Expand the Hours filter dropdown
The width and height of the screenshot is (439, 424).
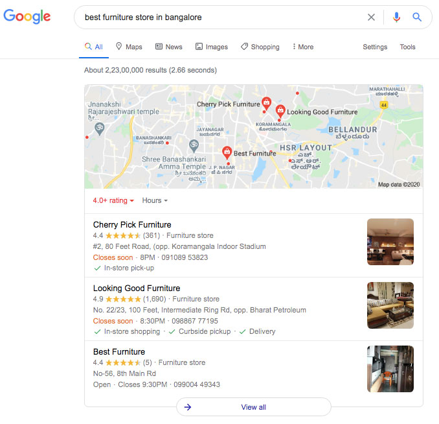(155, 200)
